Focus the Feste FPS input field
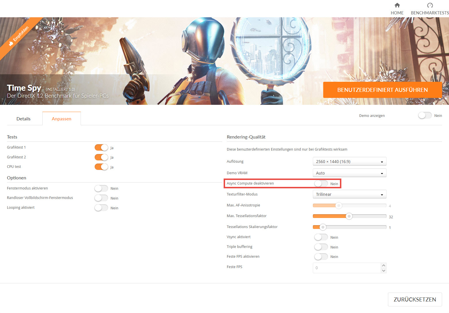The width and height of the screenshot is (449, 313). (x=347, y=268)
